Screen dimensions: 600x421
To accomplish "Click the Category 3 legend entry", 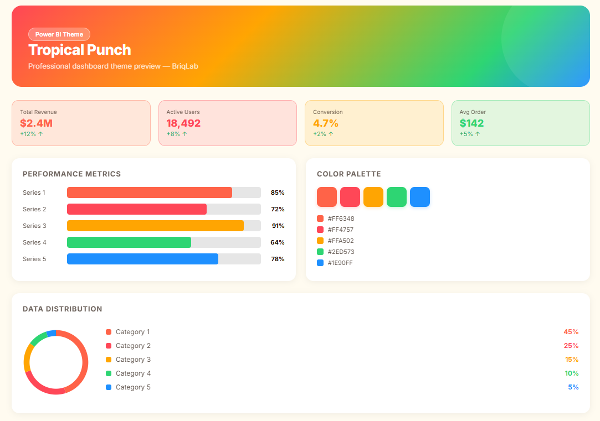I will point(133,360).
